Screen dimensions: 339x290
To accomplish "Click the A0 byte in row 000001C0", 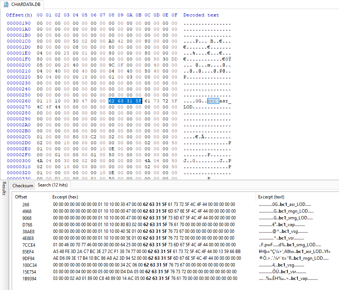I will click(112, 41).
